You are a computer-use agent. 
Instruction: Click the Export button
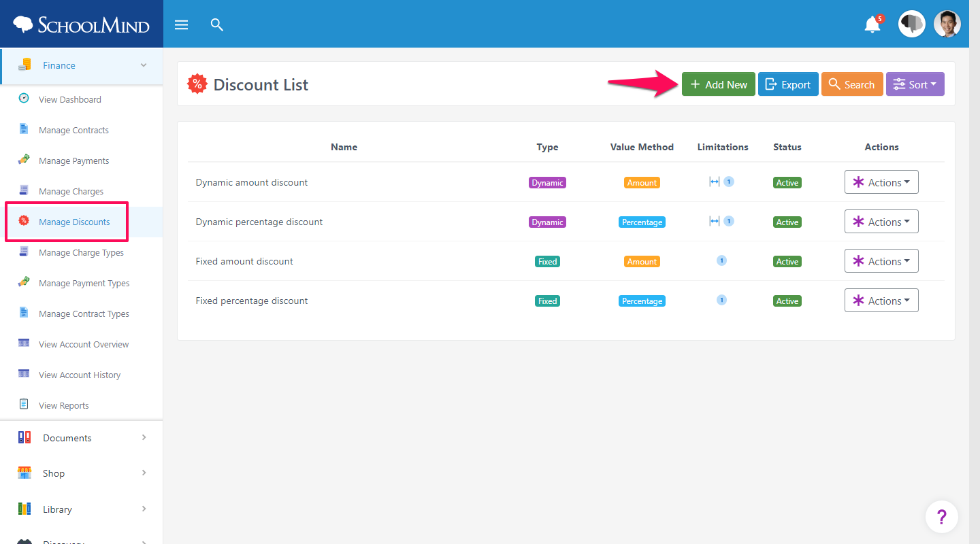pos(788,84)
